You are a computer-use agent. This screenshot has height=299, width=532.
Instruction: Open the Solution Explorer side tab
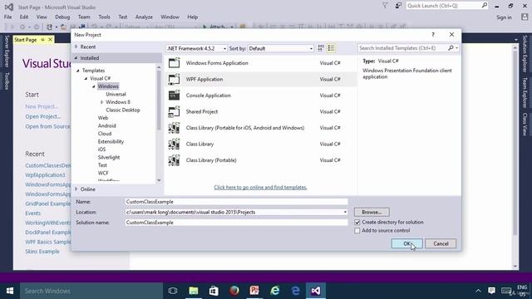(525, 53)
